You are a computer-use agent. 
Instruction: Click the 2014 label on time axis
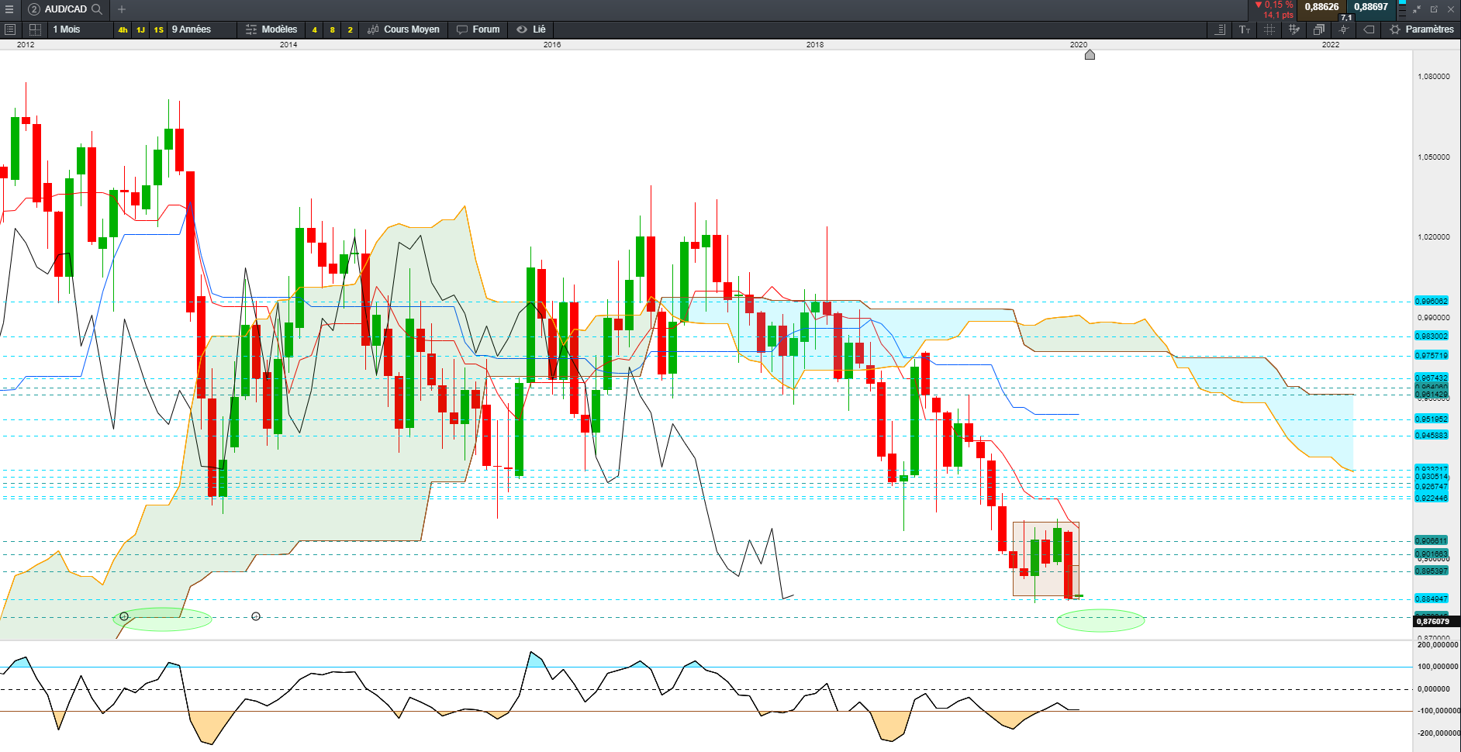tap(288, 45)
